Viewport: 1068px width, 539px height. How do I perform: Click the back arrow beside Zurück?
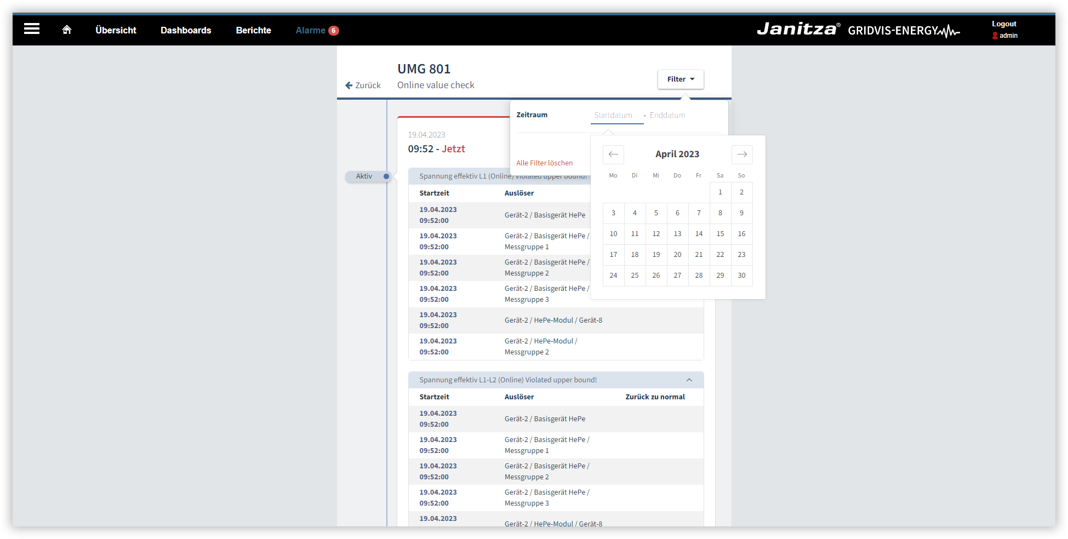pyautogui.click(x=349, y=85)
